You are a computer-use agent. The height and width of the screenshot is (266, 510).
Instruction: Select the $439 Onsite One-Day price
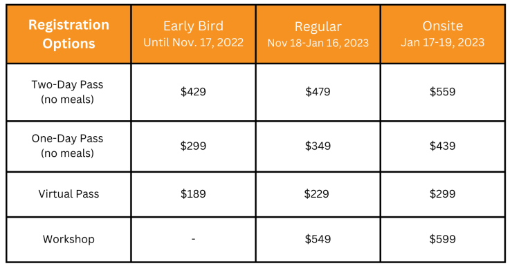[x=443, y=146]
